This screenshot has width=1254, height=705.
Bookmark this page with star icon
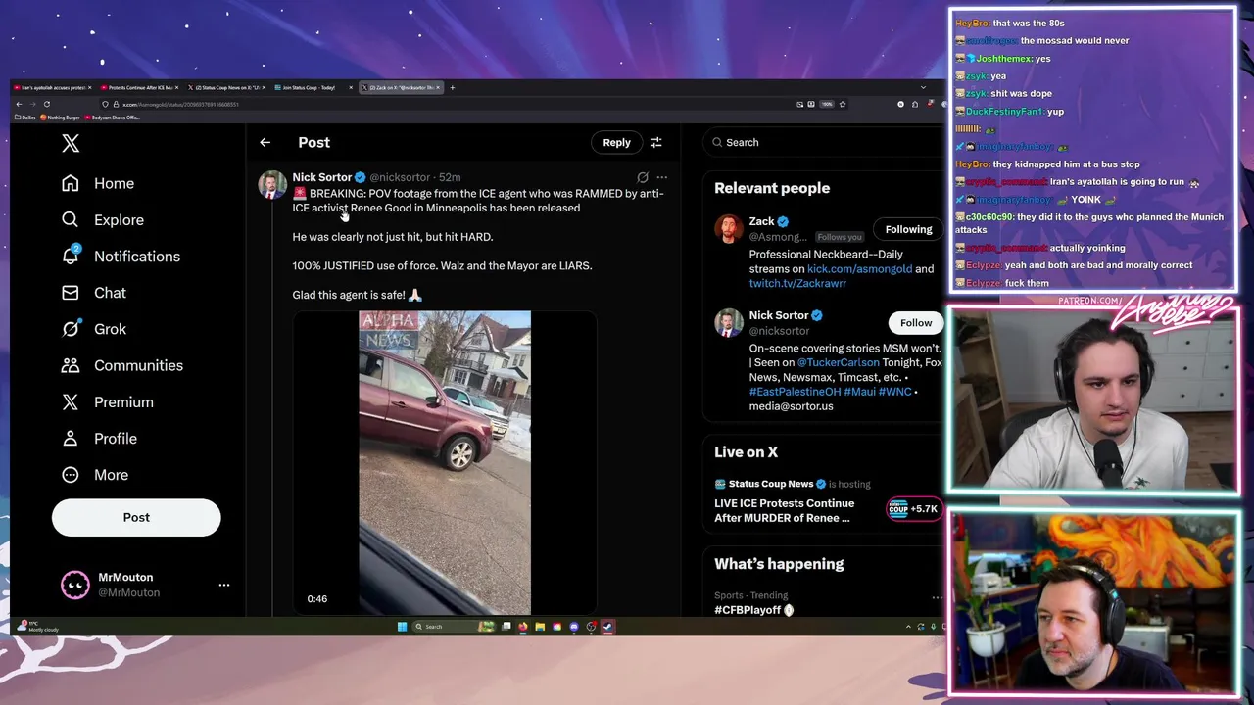click(842, 104)
